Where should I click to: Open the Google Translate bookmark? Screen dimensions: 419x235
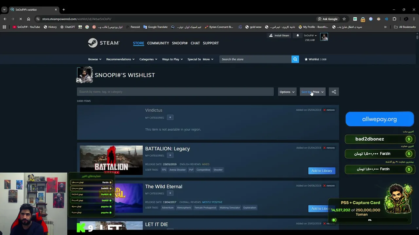[x=155, y=27]
